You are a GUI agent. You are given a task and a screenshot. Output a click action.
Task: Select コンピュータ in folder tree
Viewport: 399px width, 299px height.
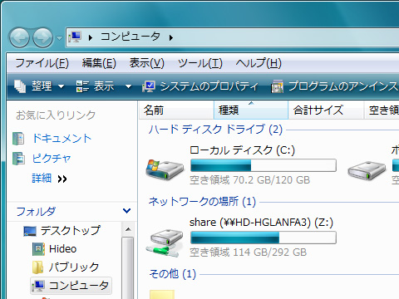79,286
